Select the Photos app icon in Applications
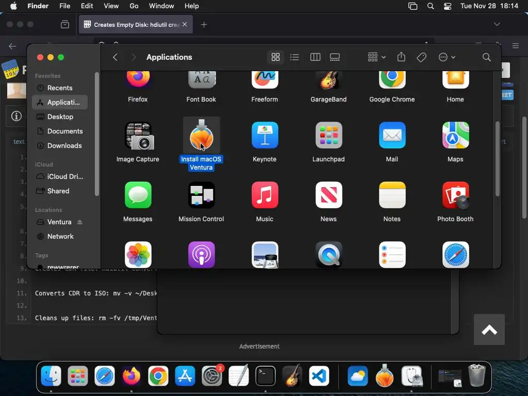The height and width of the screenshot is (396, 528). click(138, 255)
